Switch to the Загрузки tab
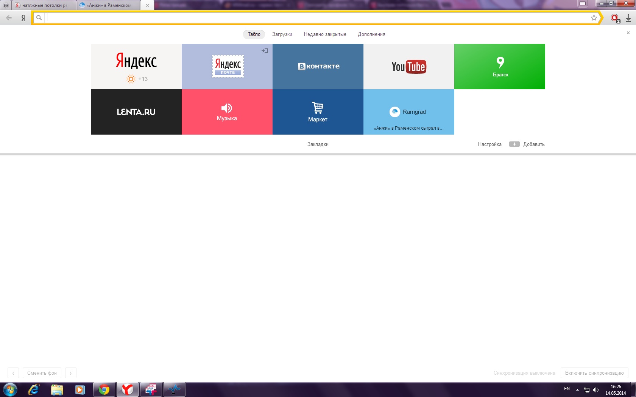 (282, 34)
